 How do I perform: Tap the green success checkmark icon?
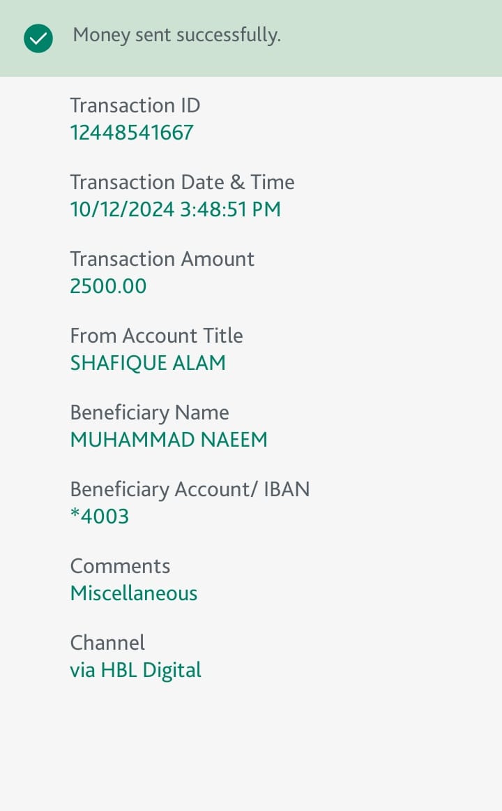point(38,38)
